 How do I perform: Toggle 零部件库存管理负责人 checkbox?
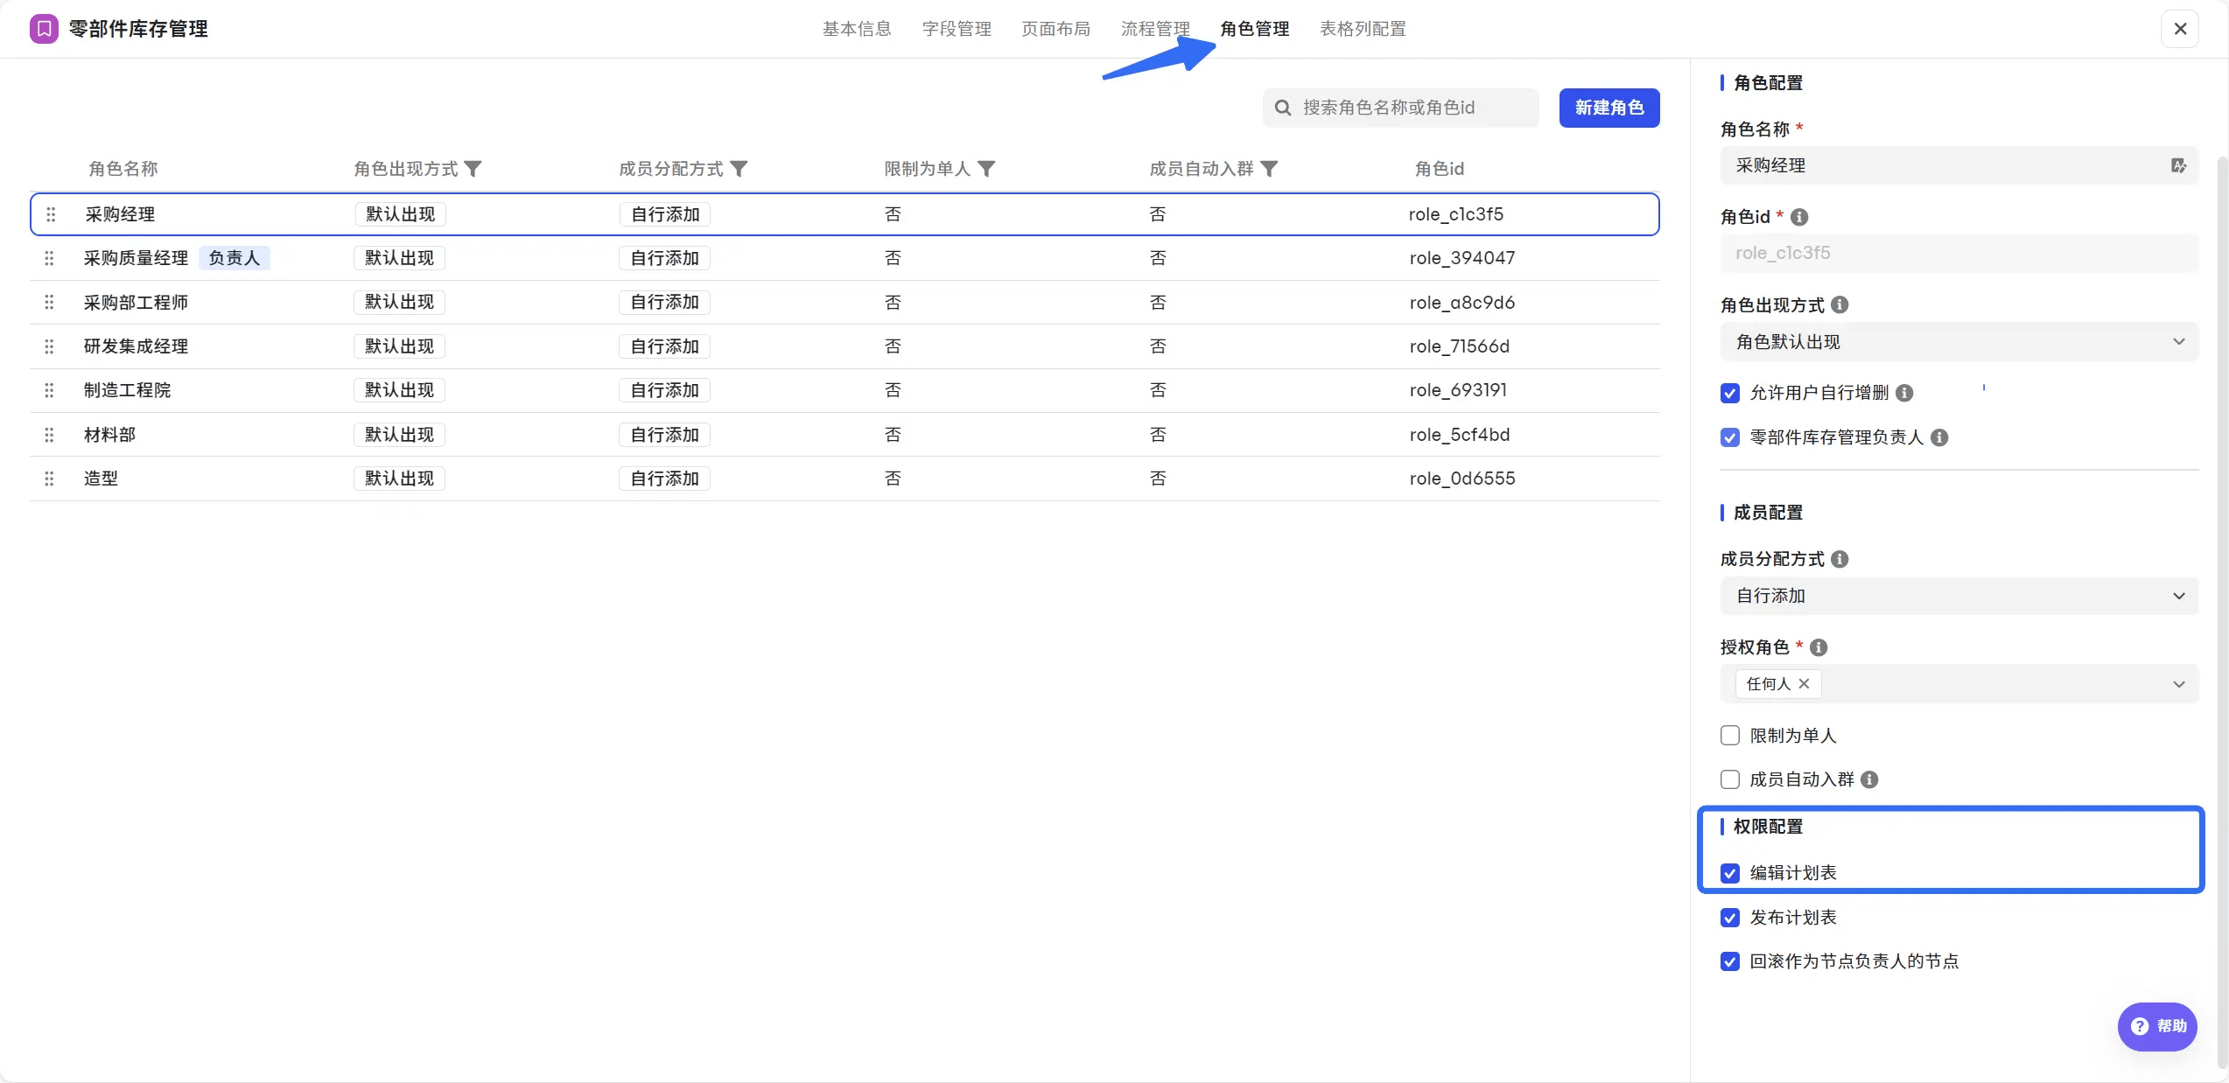coord(1730,437)
